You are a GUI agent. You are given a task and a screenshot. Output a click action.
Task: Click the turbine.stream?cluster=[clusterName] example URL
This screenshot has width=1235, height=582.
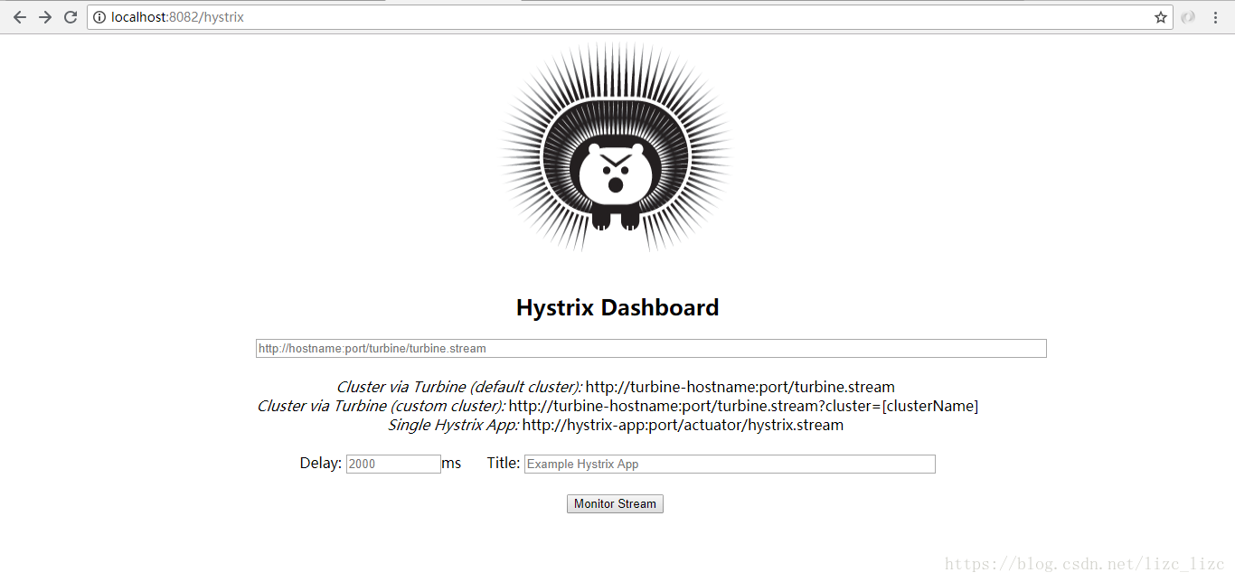(x=743, y=407)
